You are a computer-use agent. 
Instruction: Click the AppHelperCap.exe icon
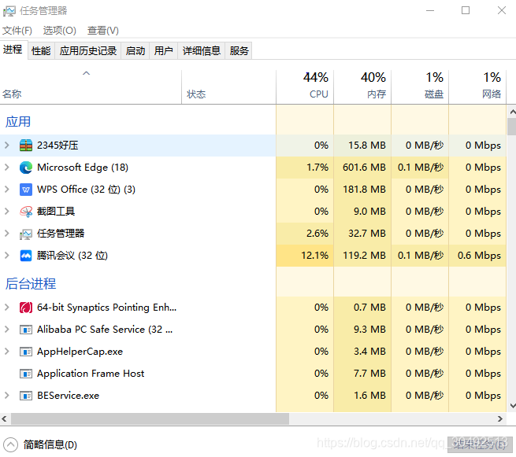pos(26,352)
